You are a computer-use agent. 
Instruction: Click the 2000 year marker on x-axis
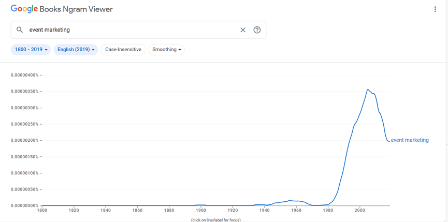(359, 210)
